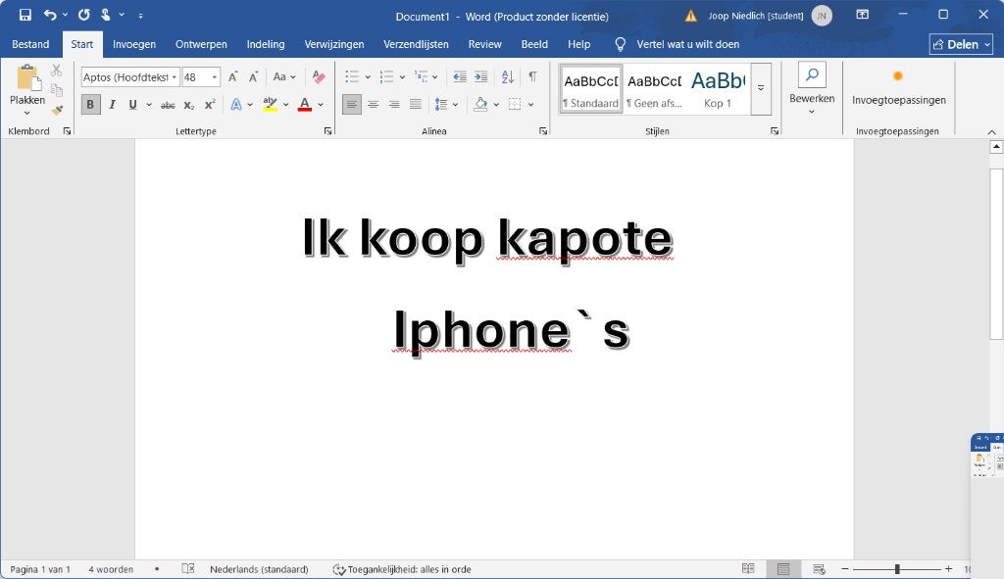This screenshot has height=579, width=1004.
Task: Open the Bestand menu
Action: pyautogui.click(x=30, y=44)
